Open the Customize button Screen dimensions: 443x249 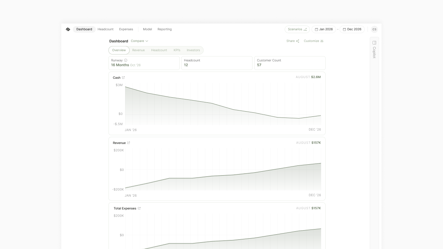click(313, 41)
